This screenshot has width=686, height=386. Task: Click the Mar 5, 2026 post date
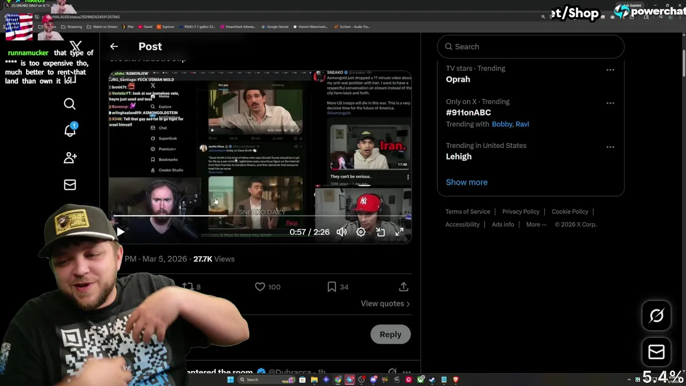pos(165,259)
